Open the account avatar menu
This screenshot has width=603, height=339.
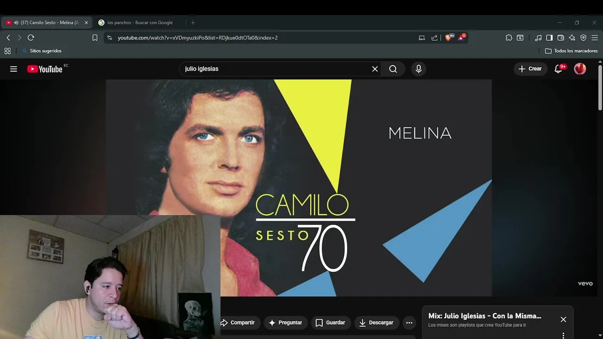pos(580,69)
